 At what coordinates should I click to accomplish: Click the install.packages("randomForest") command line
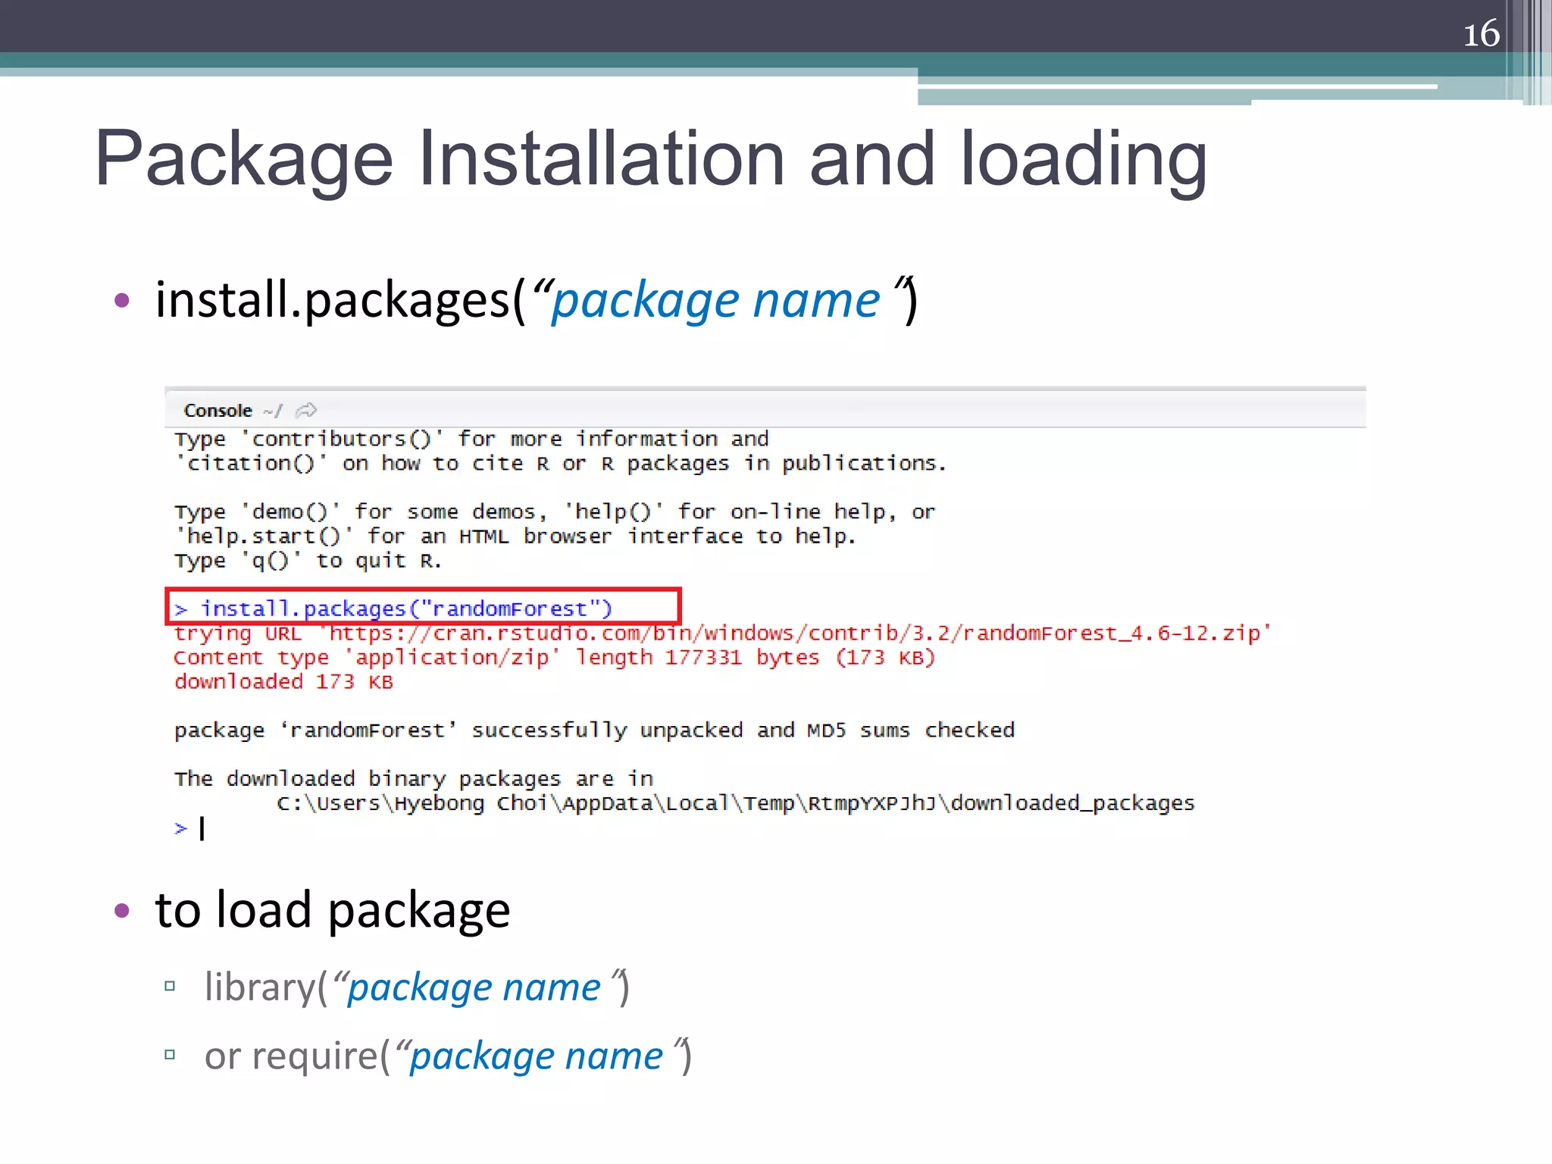click(x=393, y=609)
